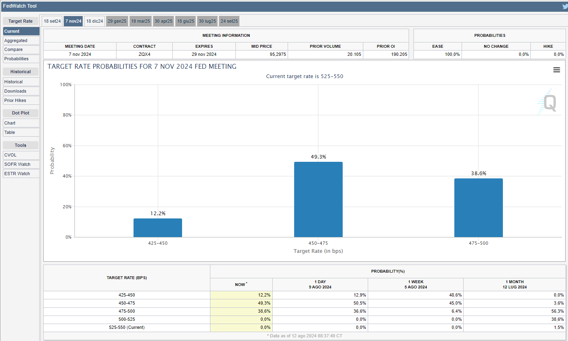Switch to the 18 dic24 meeting tab
568x341 pixels.
click(x=95, y=21)
